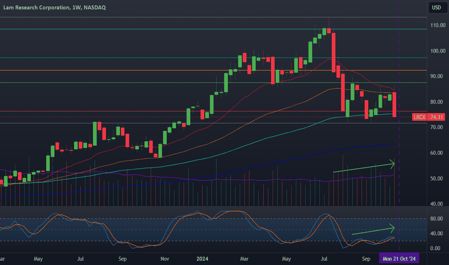
Task: Click the 110.00 price axis label
Action: tap(438, 25)
